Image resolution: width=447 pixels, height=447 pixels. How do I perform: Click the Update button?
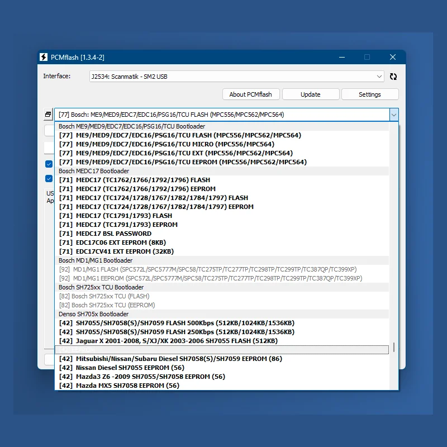click(x=311, y=94)
